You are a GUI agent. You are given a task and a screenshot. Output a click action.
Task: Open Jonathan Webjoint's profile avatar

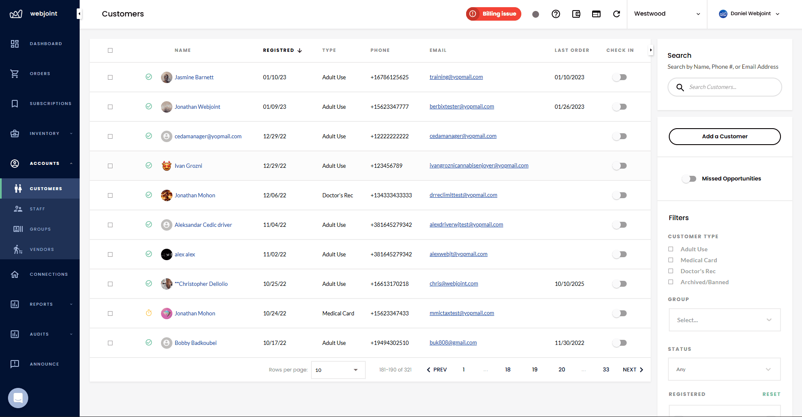pyautogui.click(x=166, y=107)
